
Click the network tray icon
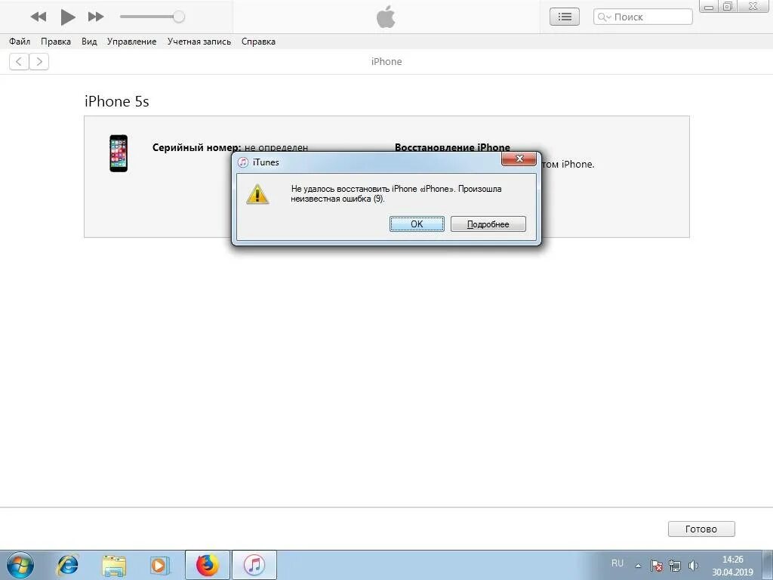[674, 565]
